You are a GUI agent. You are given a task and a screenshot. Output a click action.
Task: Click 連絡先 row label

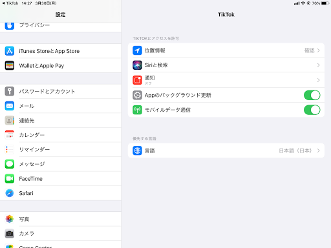pyautogui.click(x=27, y=120)
